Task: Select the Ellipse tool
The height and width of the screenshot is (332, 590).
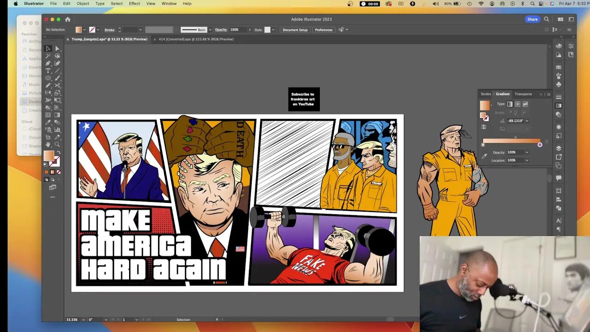Action: [48, 78]
